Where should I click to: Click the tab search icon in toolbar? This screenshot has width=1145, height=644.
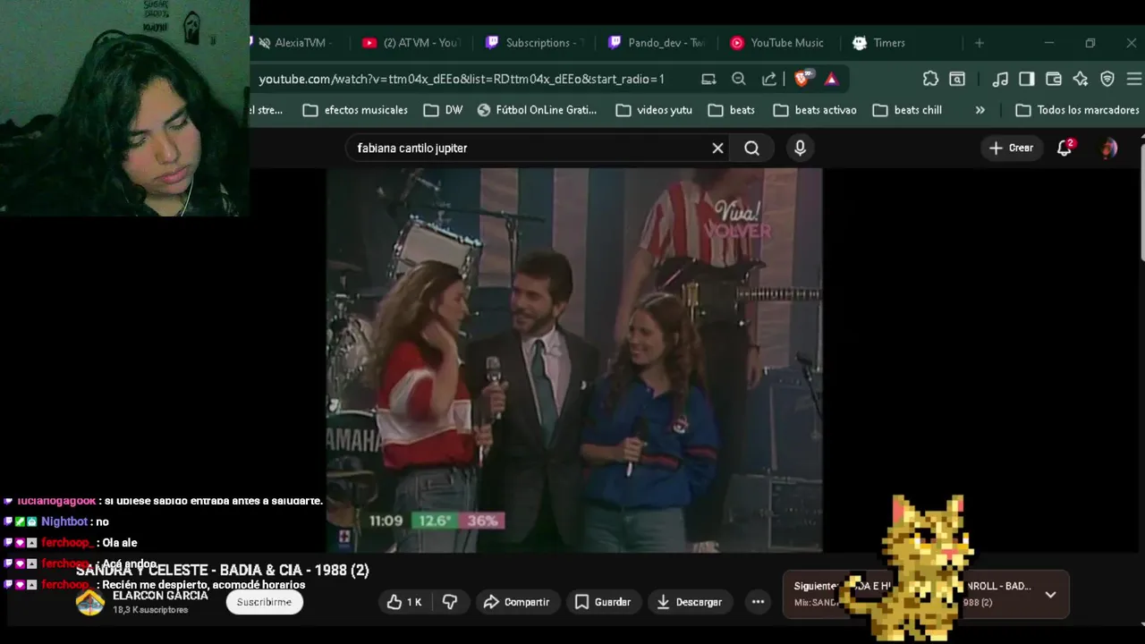(x=957, y=79)
